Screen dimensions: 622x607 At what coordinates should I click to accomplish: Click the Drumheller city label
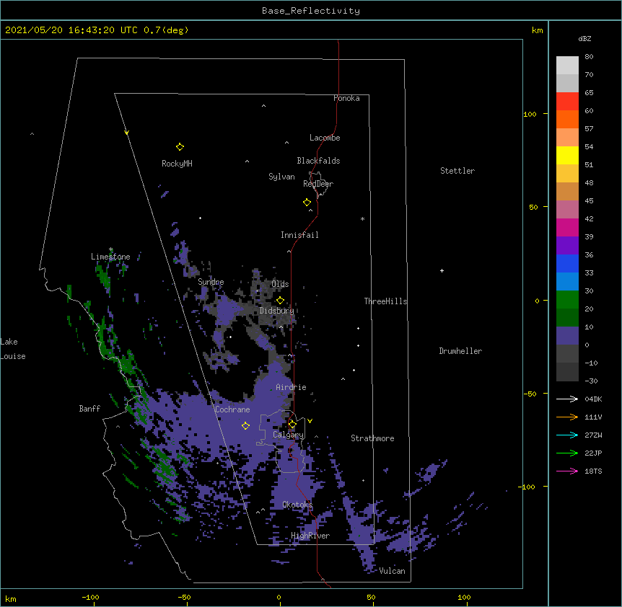click(460, 351)
